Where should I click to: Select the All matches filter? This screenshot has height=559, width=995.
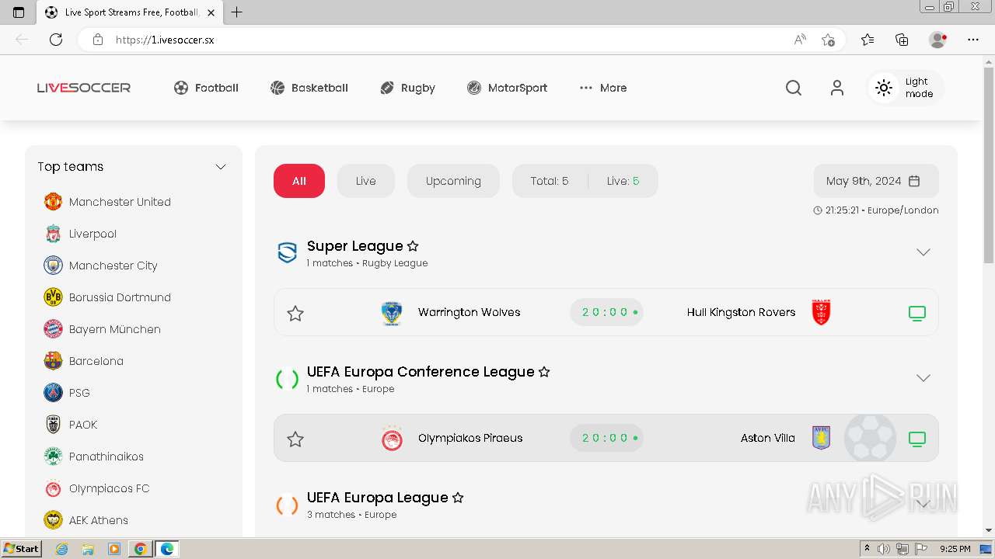point(299,181)
